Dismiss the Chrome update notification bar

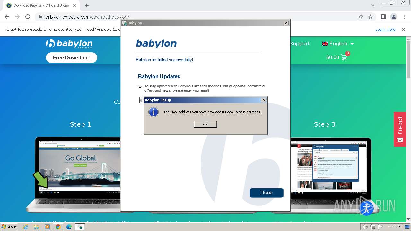[403, 30]
